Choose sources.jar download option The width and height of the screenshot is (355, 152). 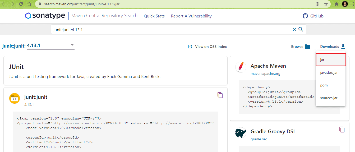click(x=329, y=98)
